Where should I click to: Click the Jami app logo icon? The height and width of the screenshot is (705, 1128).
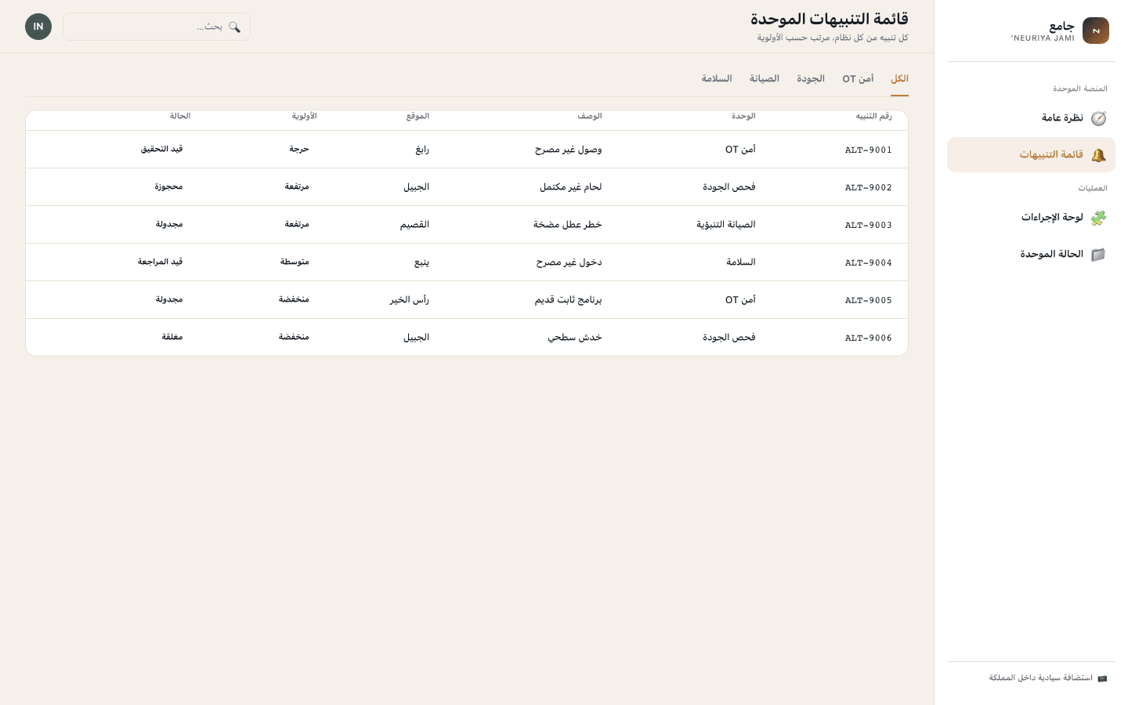pos(1095,31)
